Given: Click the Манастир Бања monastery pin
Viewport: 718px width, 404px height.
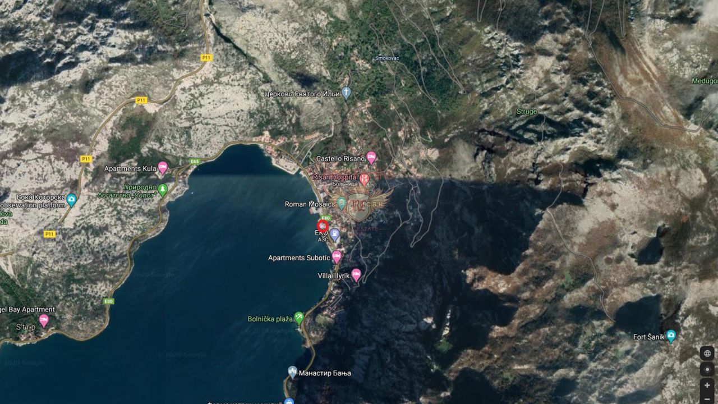Looking at the screenshot, I should point(292,371).
